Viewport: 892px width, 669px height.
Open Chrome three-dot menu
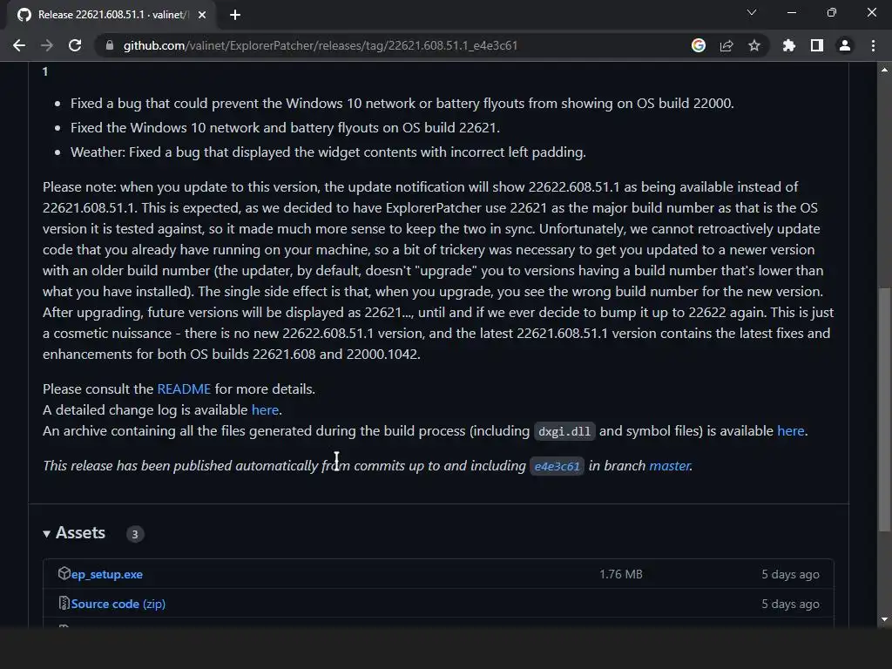(x=873, y=45)
